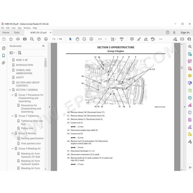This screenshot has width=193, height=193.
Task: Click the Highlight text pen tool
Action: (x=139, y=39)
